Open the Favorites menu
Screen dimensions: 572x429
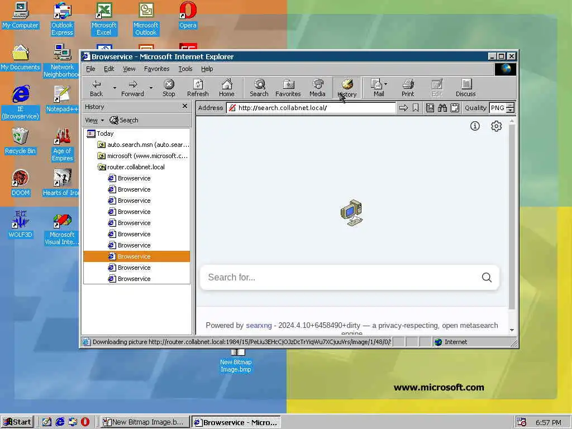pos(156,69)
